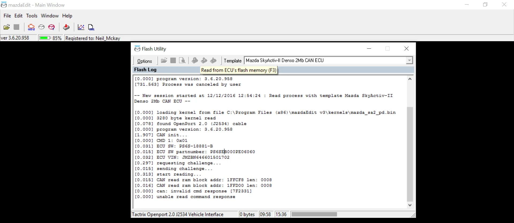The width and height of the screenshot is (514, 223).
Task: Click the Flash Log header label
Action: click(x=145, y=70)
